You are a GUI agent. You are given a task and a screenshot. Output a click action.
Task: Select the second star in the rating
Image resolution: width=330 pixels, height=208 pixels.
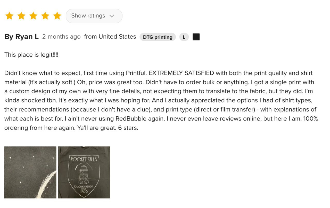point(21,16)
